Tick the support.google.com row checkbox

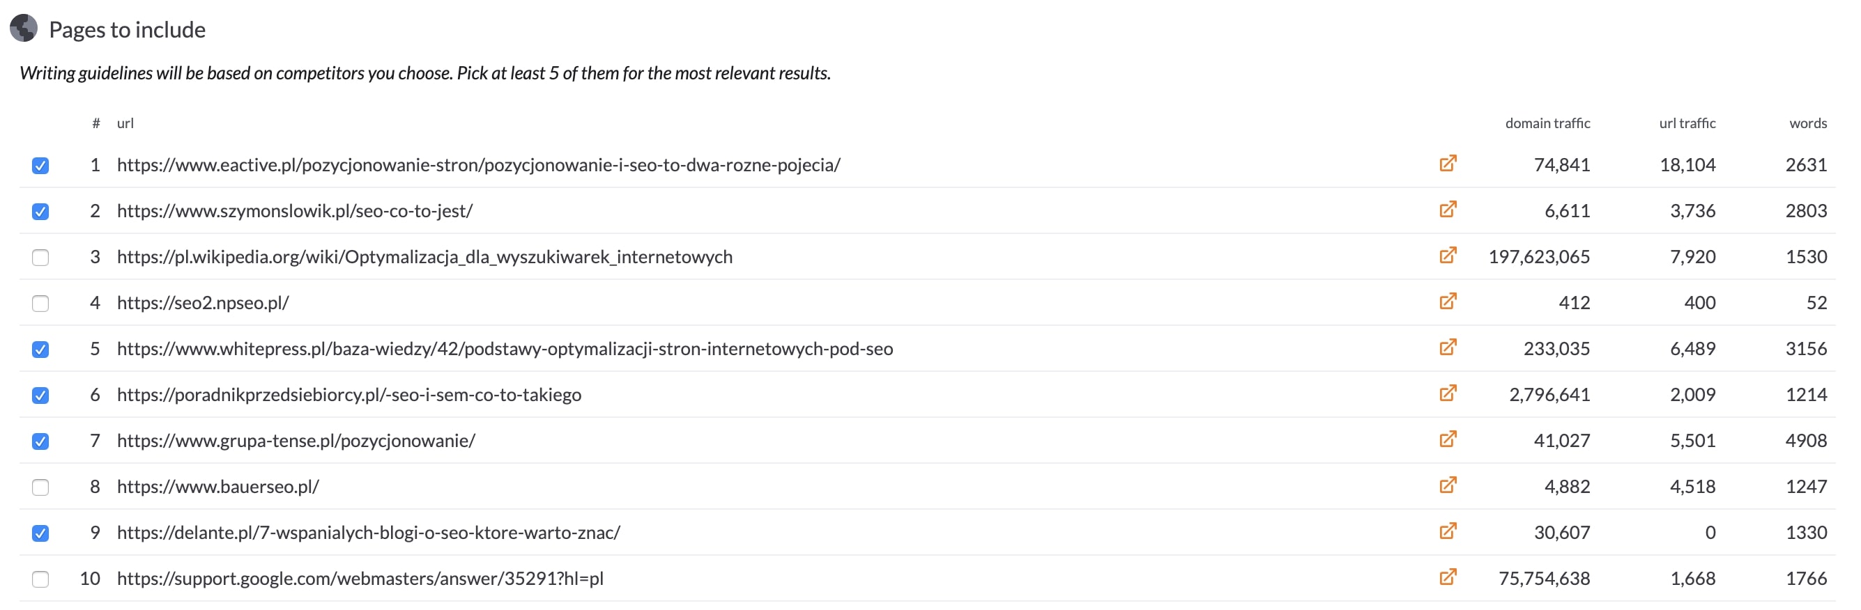(x=40, y=579)
